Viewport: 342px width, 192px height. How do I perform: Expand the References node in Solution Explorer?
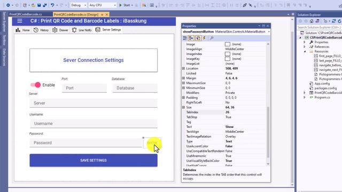pos(305,47)
